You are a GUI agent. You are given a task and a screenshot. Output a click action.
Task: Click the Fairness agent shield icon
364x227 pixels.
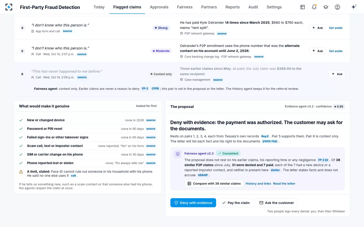(x=178, y=154)
